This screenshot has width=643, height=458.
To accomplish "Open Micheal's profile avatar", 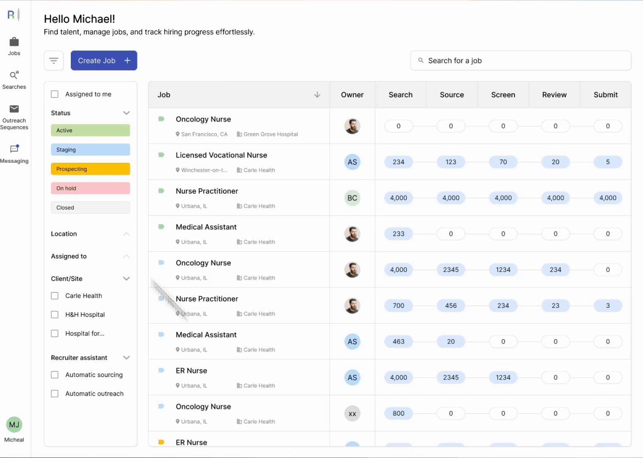I will (x=14, y=424).
